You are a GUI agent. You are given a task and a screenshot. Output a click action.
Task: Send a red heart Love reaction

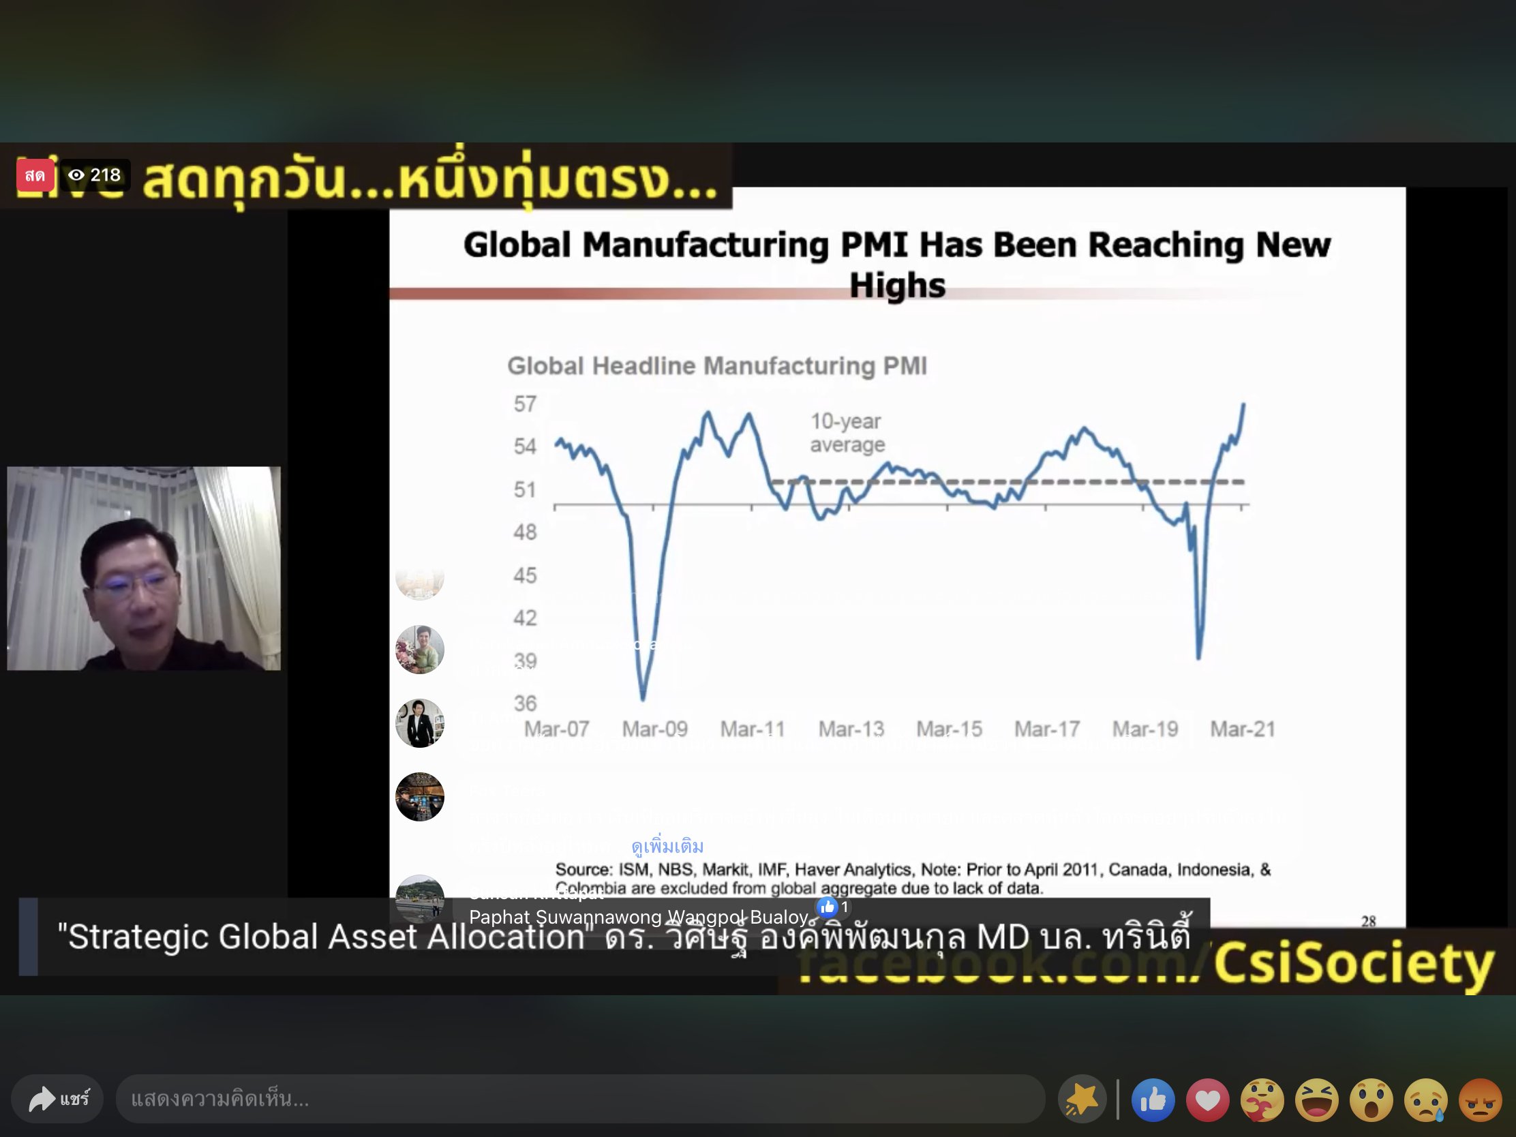[1208, 1100]
